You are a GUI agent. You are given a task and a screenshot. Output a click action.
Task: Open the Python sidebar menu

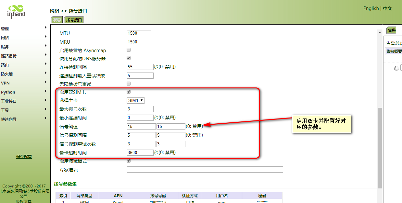pyautogui.click(x=8, y=92)
